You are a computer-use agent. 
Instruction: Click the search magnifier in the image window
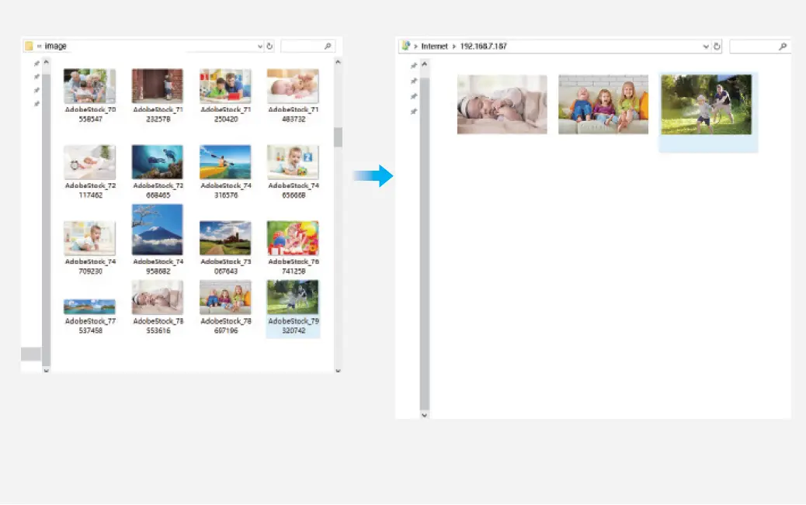(x=328, y=46)
